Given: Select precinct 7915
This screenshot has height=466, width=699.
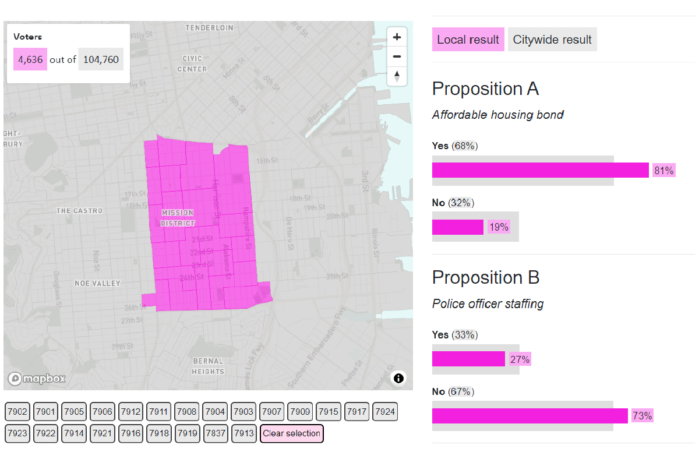Looking at the screenshot, I should [x=328, y=411].
